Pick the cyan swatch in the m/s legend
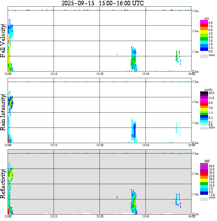The image size is (217, 221). click(204, 43)
